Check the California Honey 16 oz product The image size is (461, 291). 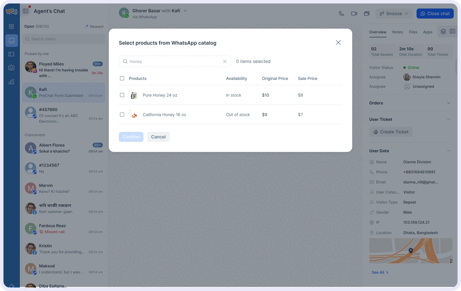pos(122,115)
